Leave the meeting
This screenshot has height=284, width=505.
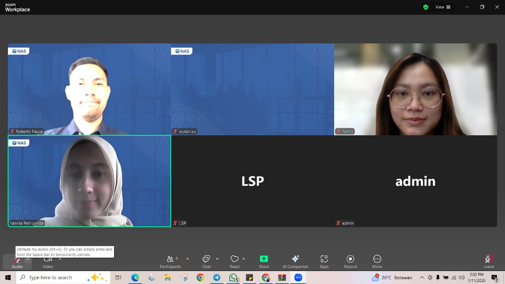coord(489,262)
